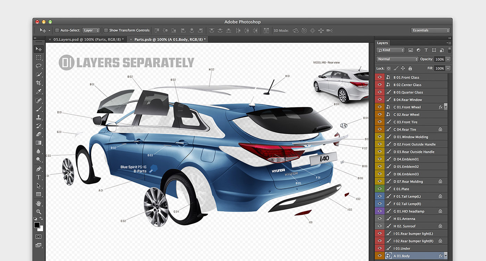The width and height of the screenshot is (486, 261).
Task: Open the Fill slider dropdown arrow
Action: 448,69
